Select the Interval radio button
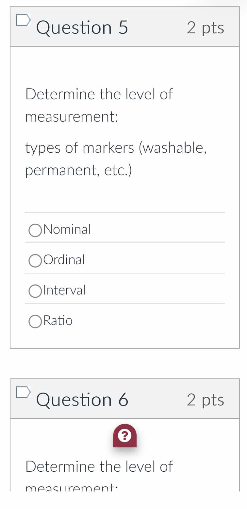Viewport: 247px width, 509px height. pos(35,291)
